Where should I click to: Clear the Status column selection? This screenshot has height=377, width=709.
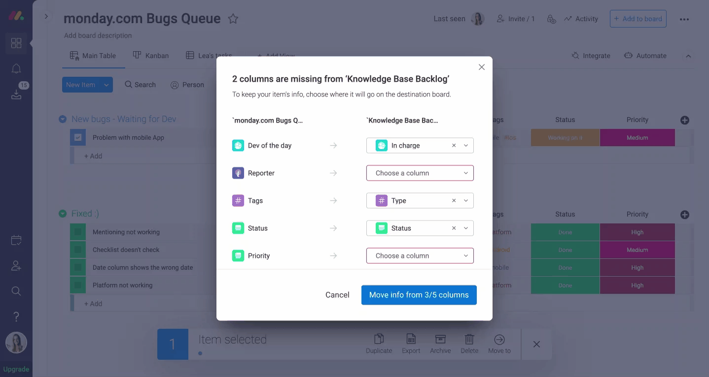454,228
